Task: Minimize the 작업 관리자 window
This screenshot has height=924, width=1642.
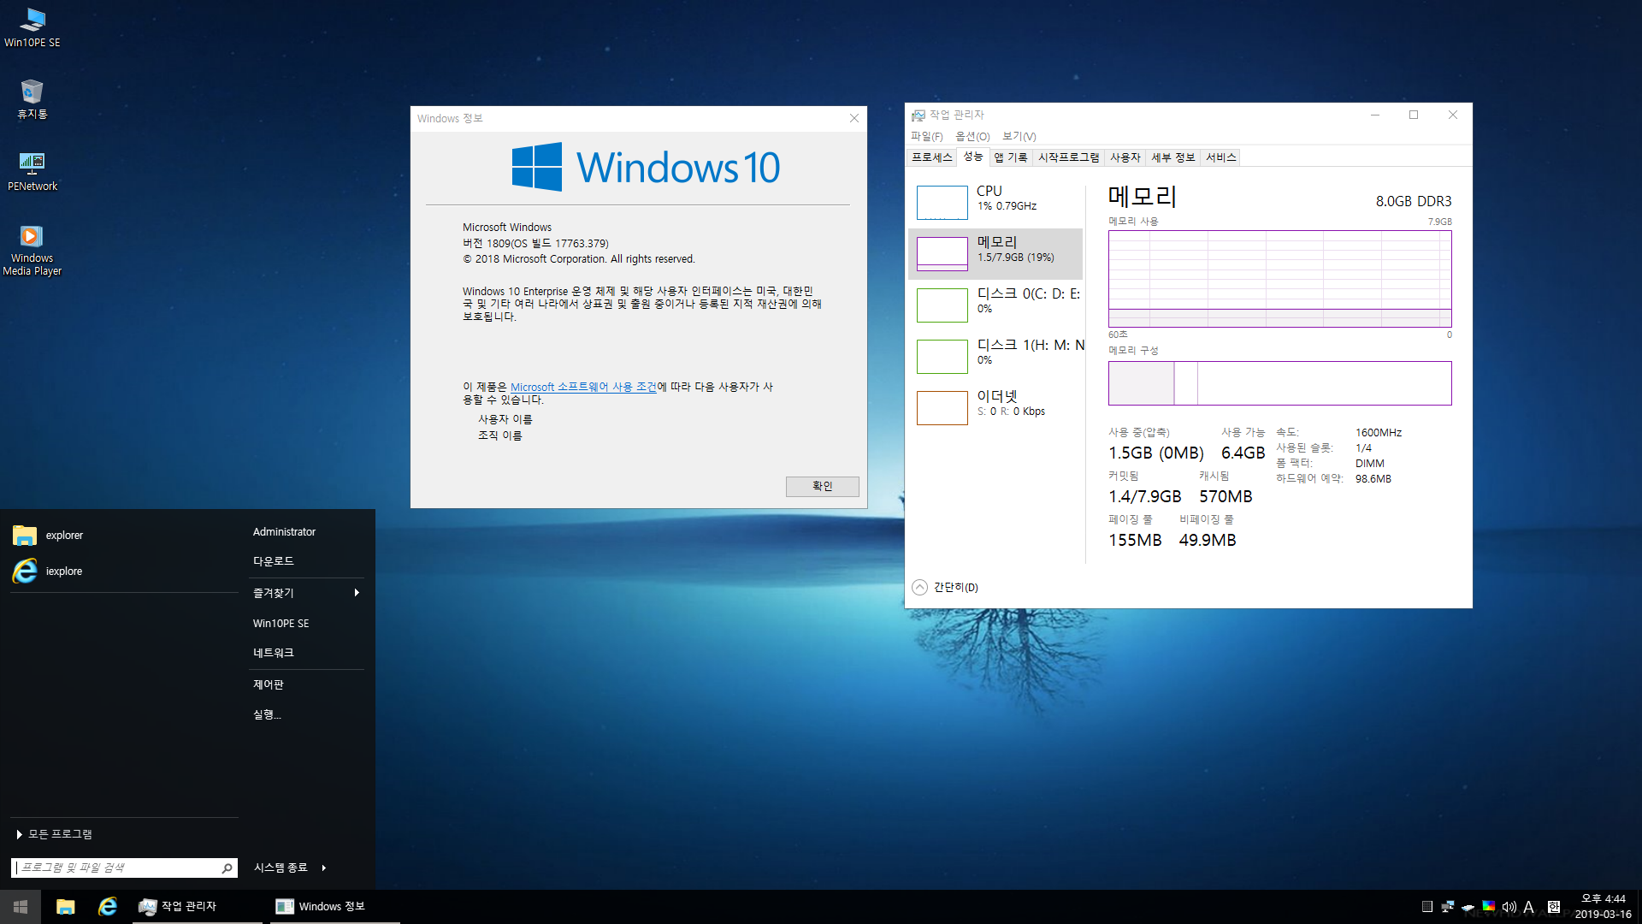Action: click(x=1375, y=115)
